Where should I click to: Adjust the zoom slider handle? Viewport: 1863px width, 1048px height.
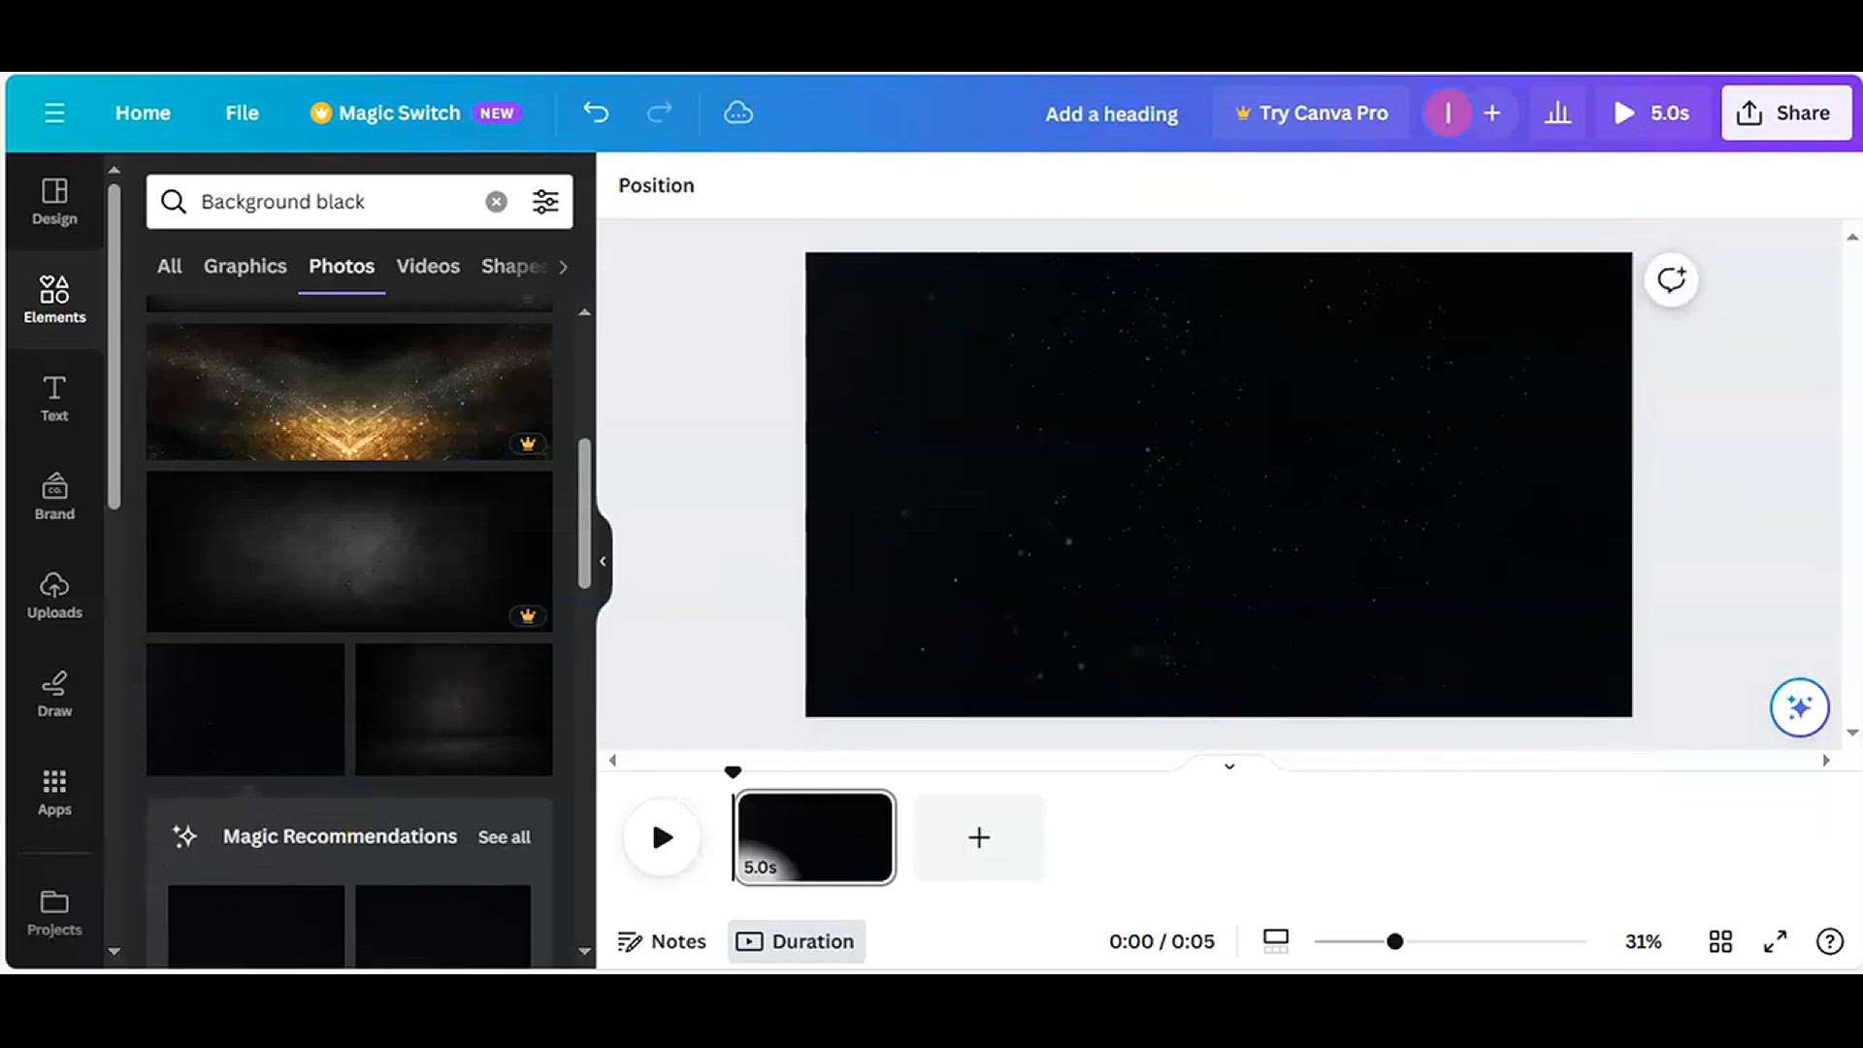click(x=1394, y=941)
